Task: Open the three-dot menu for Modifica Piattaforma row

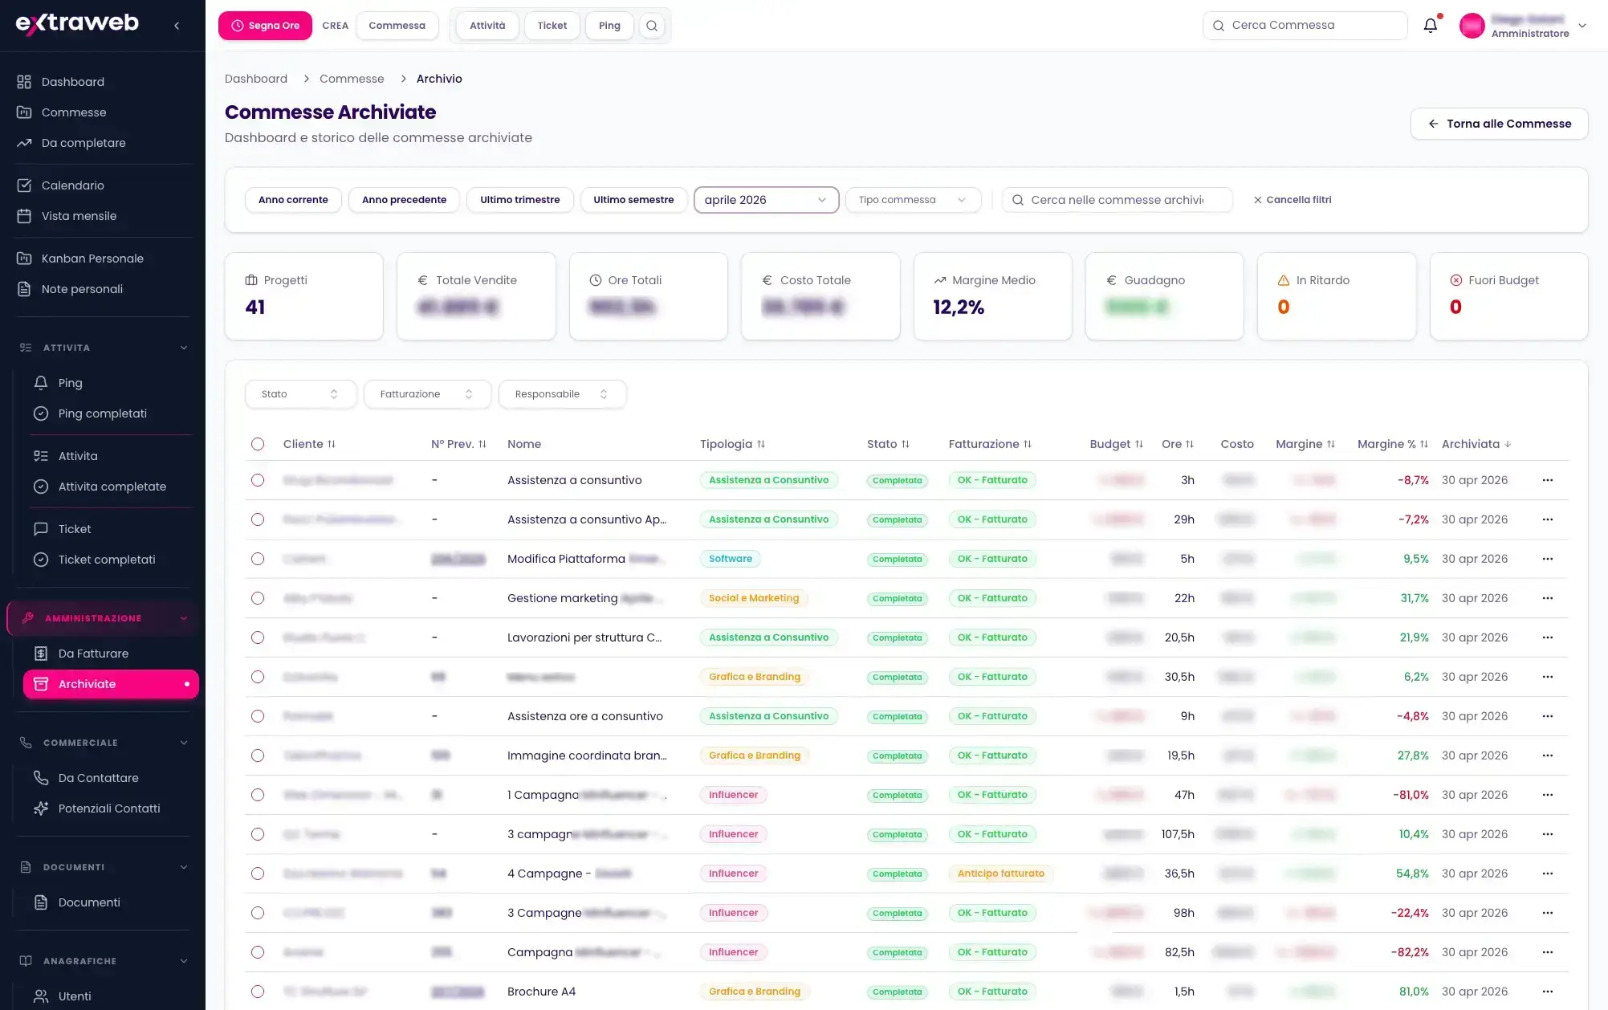Action: pyautogui.click(x=1547, y=559)
